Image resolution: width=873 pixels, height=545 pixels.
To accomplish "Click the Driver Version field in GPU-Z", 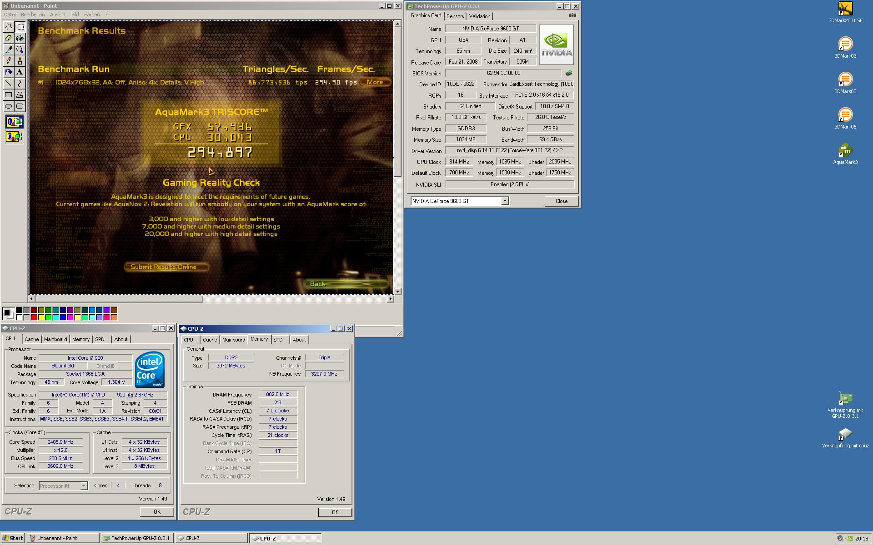I will point(510,150).
